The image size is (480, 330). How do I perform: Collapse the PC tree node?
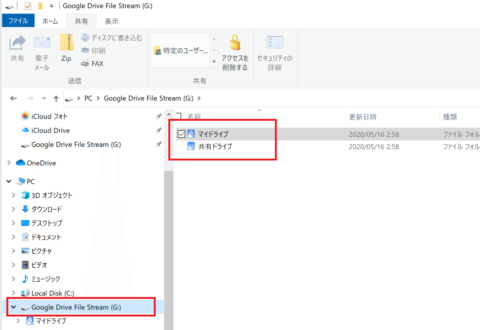click(x=9, y=181)
